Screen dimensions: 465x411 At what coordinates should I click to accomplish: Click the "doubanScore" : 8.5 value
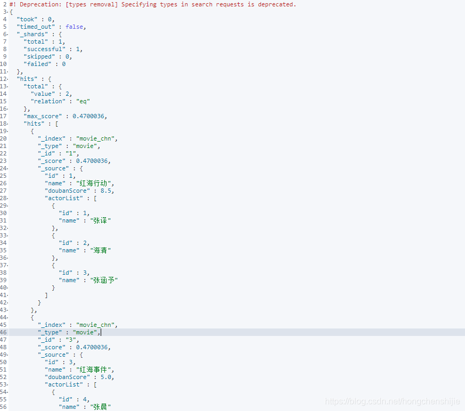pyautogui.click(x=105, y=191)
